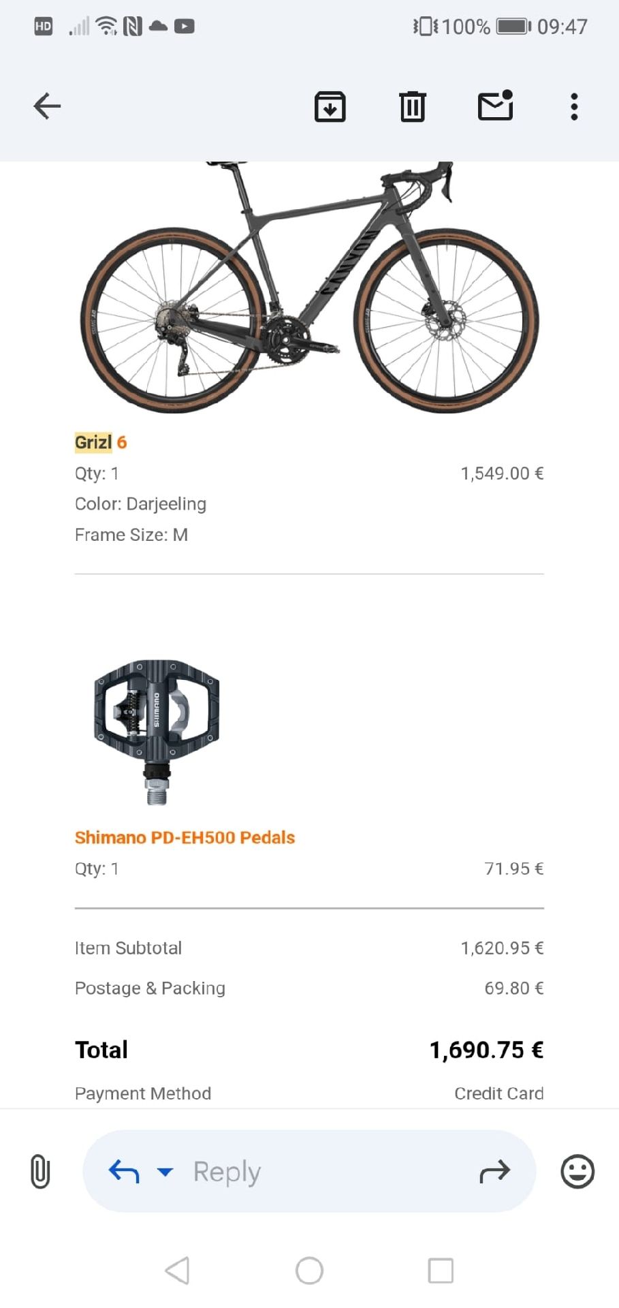Expand the reply type dropdown arrow
The image size is (619, 1308).
click(165, 1172)
